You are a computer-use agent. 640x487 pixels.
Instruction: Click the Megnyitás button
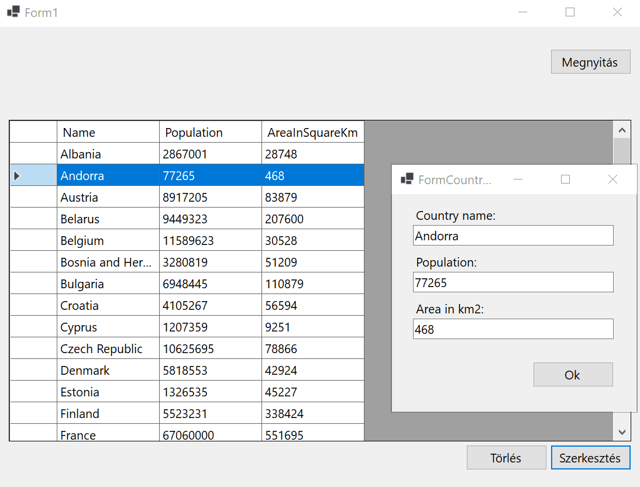(590, 62)
